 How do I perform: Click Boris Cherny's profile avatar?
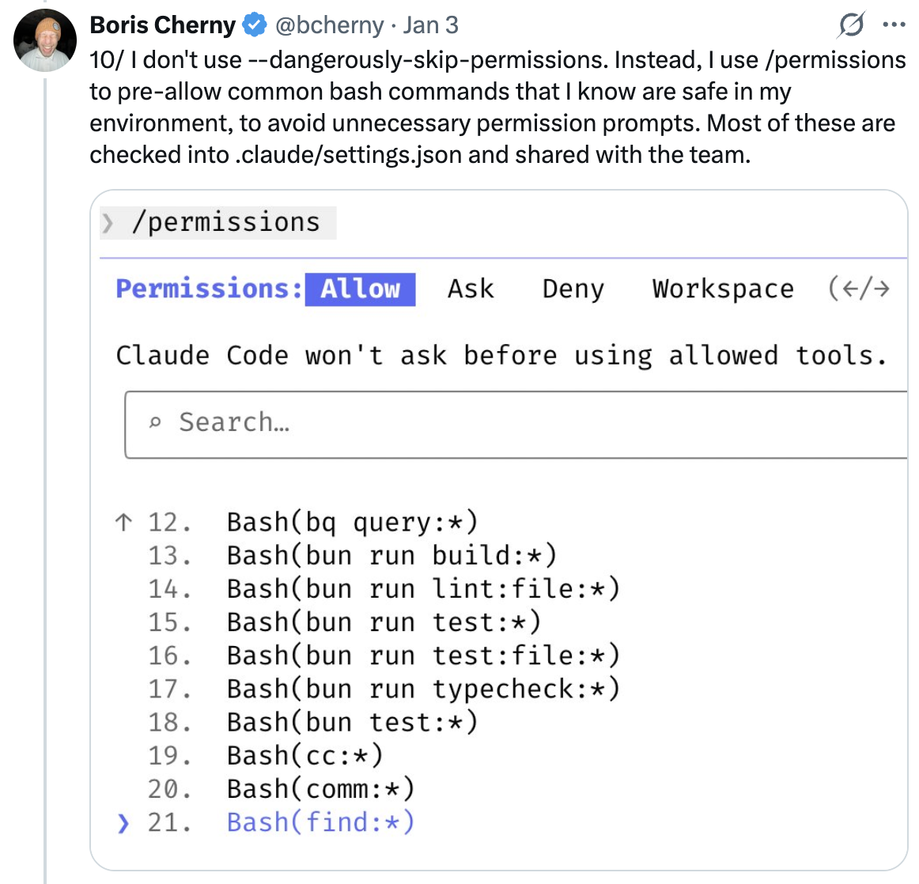[x=45, y=40]
